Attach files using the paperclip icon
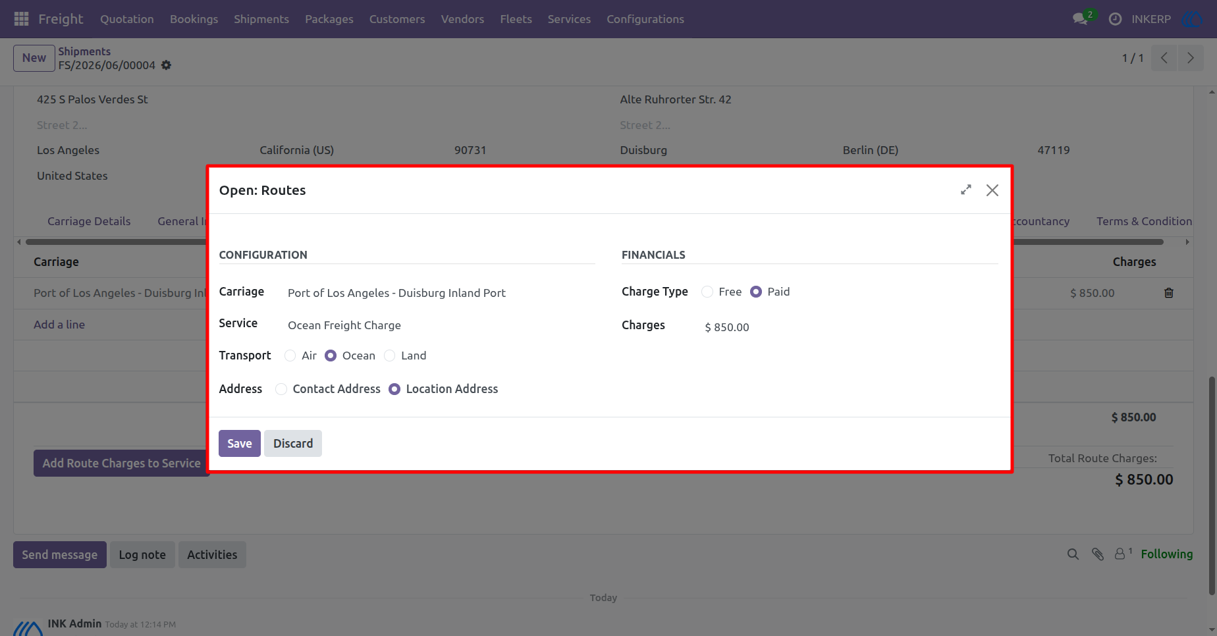1217x636 pixels. [x=1097, y=554]
